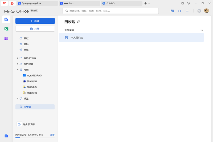Viewport: 213px width, 142px height.
Task: Click the cloud storage usage bar
Action: (35, 138)
